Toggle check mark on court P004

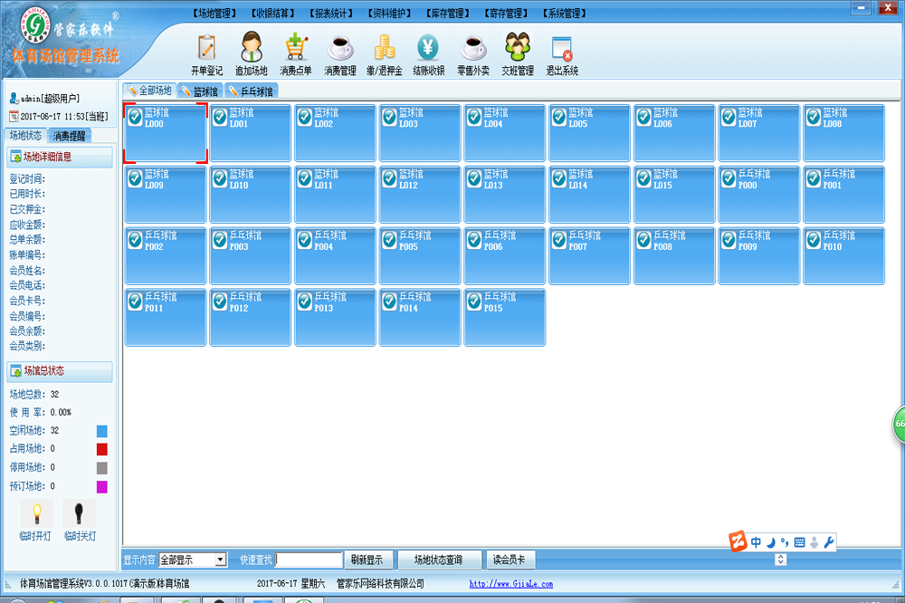305,240
